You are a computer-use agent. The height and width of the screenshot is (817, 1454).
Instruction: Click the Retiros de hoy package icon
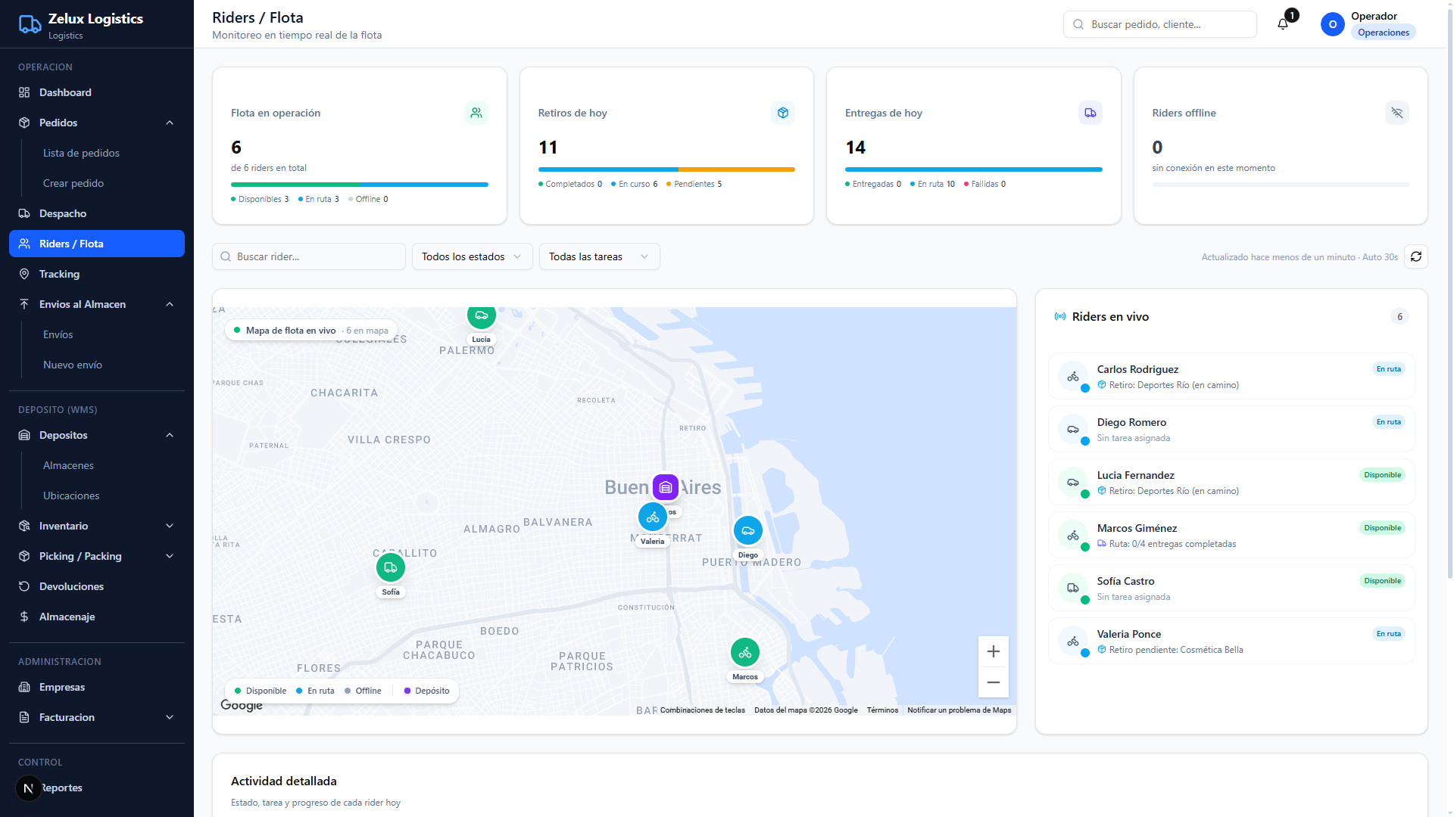point(783,113)
